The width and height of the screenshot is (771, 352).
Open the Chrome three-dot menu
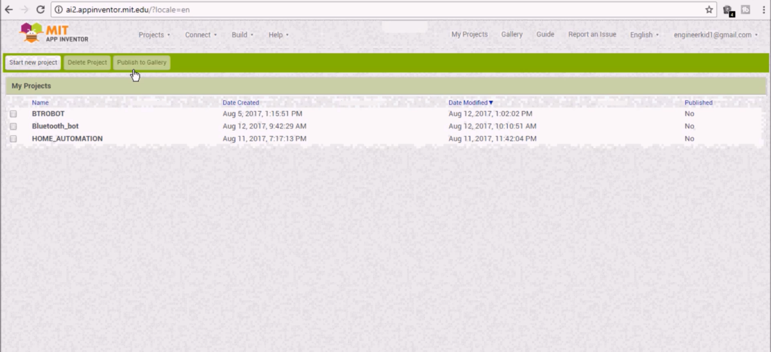point(763,10)
